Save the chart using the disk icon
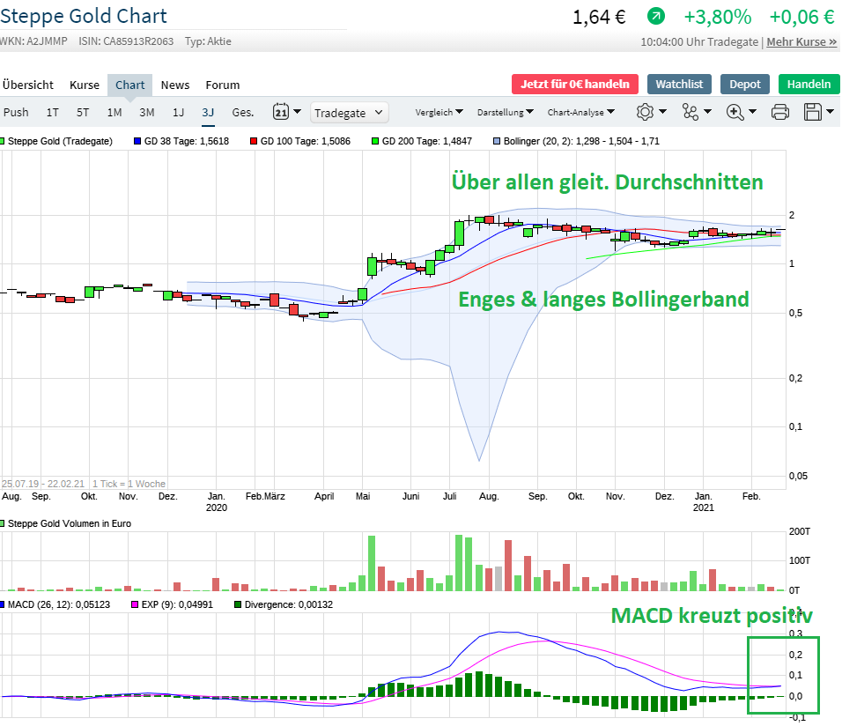This screenshot has width=842, height=726. coord(816,112)
